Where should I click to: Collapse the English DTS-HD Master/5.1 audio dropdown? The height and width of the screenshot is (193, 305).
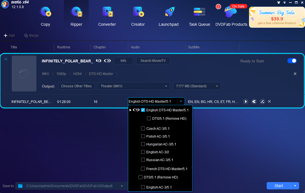click(x=181, y=102)
